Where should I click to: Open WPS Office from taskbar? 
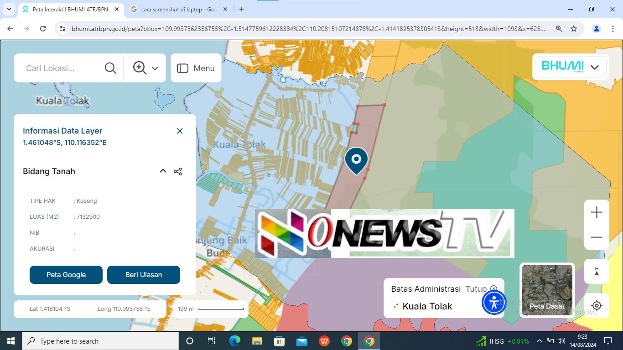click(324, 341)
